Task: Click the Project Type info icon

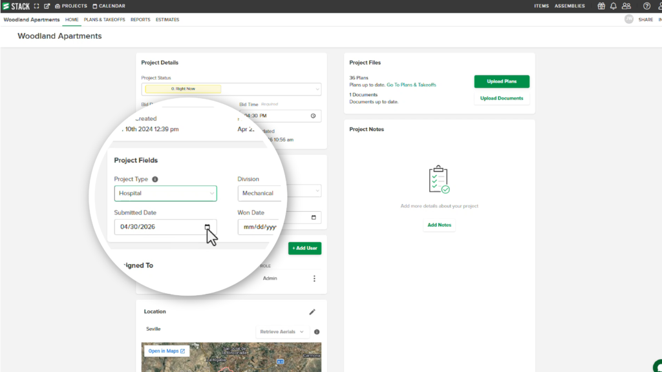Action: point(155,180)
